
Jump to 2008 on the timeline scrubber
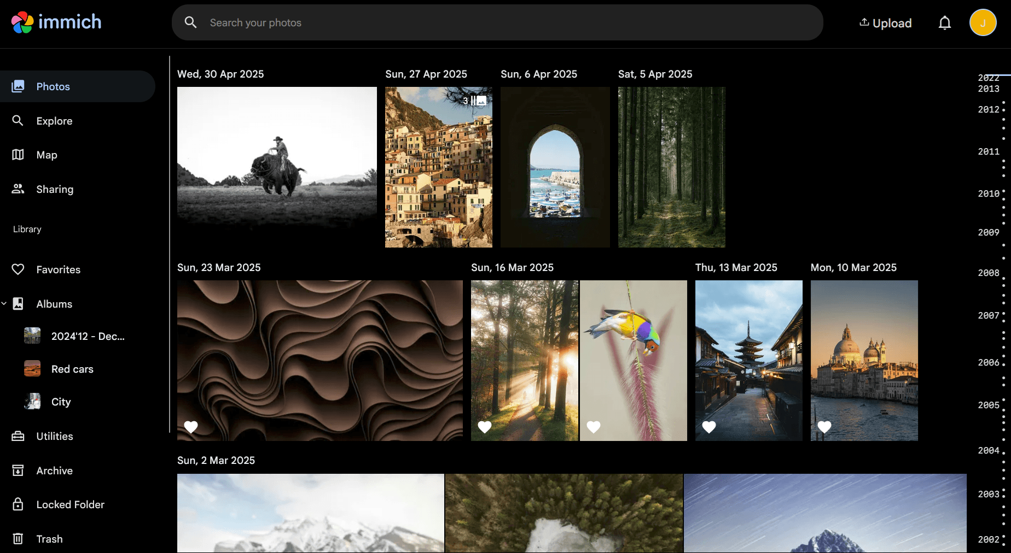[989, 273]
